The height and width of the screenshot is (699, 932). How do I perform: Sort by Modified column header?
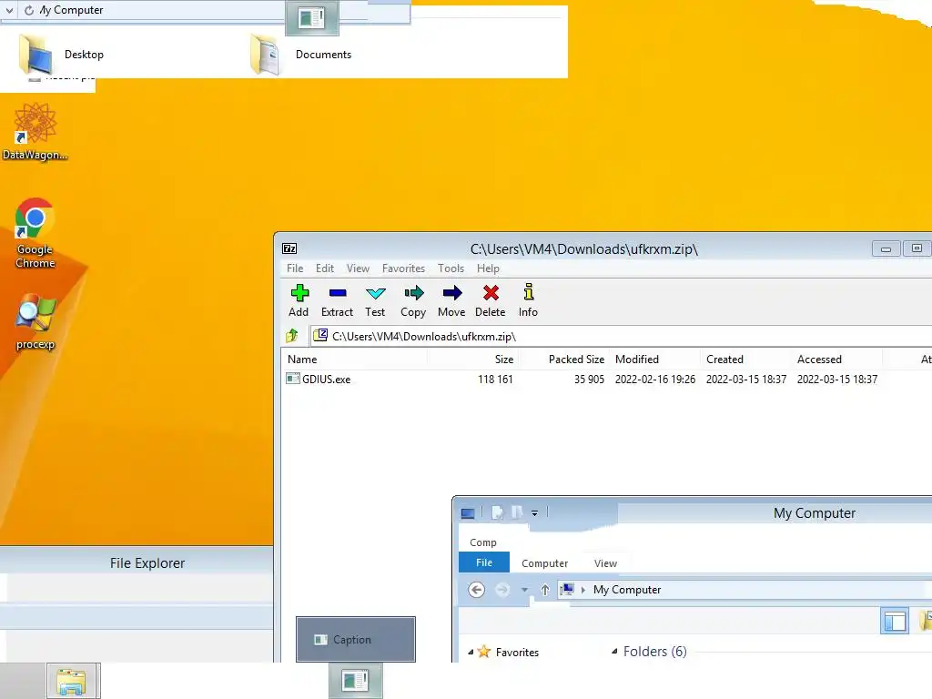(655, 359)
